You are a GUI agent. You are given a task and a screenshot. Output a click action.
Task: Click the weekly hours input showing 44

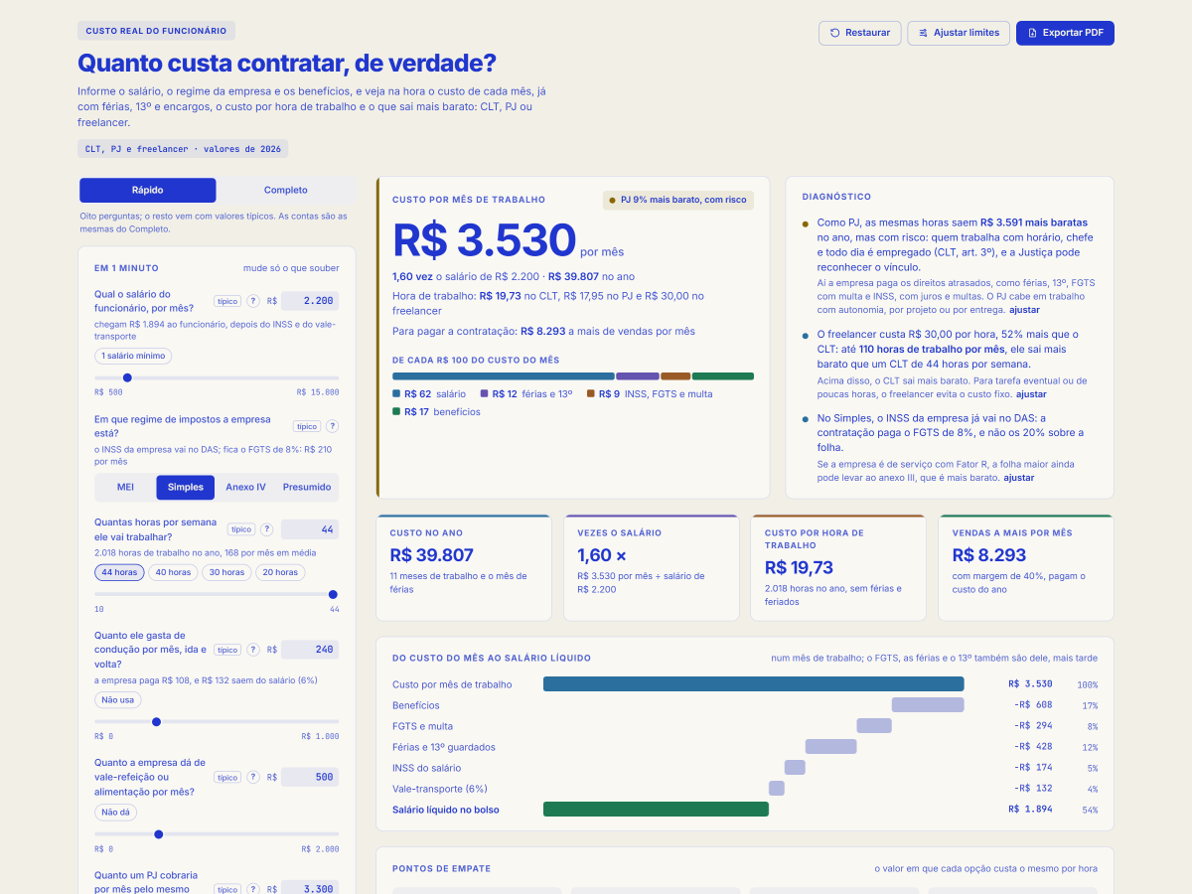point(310,529)
